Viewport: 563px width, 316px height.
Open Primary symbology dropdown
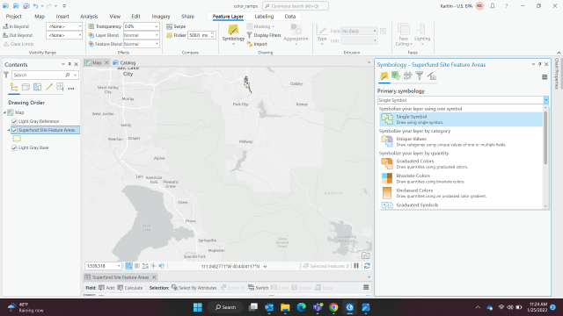(546, 100)
